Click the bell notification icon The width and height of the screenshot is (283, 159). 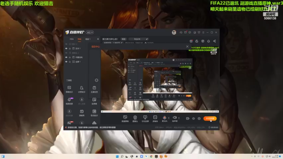click(x=208, y=41)
